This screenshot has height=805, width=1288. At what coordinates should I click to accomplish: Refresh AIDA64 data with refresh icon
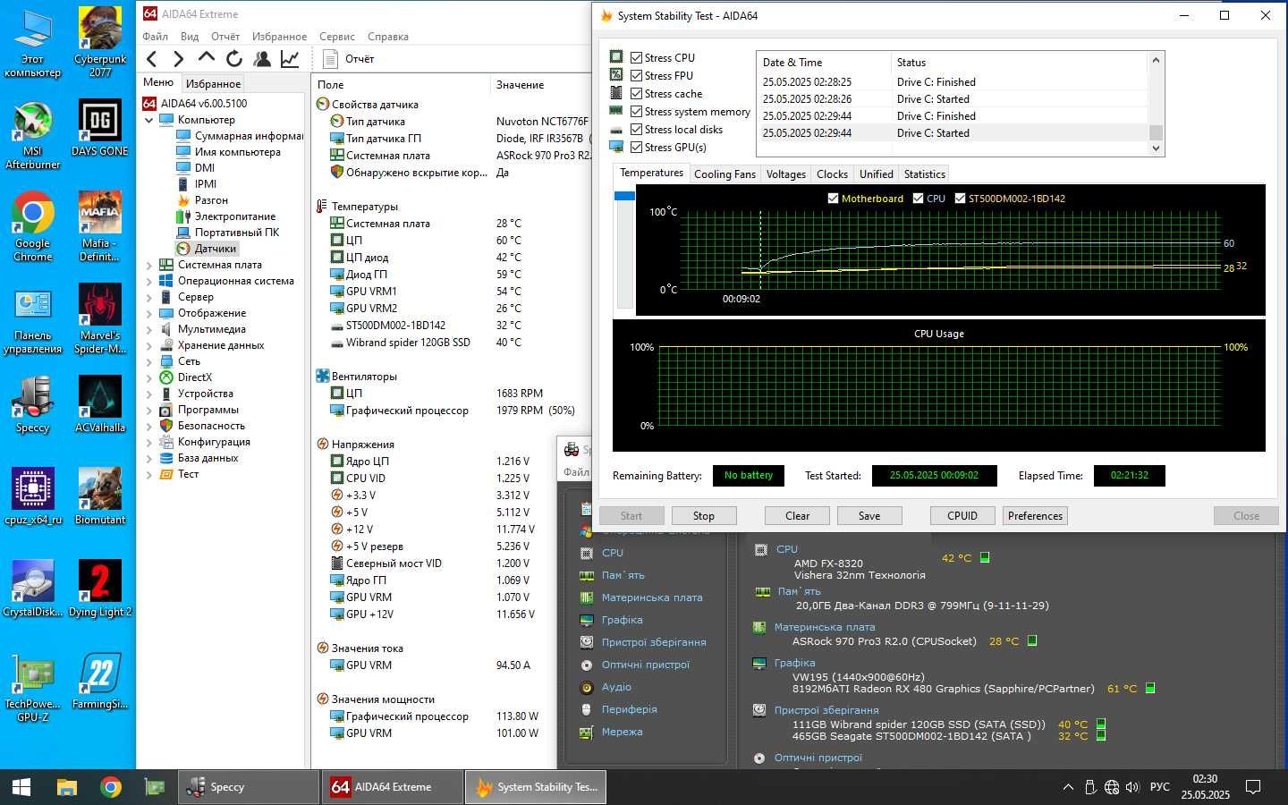click(x=234, y=59)
